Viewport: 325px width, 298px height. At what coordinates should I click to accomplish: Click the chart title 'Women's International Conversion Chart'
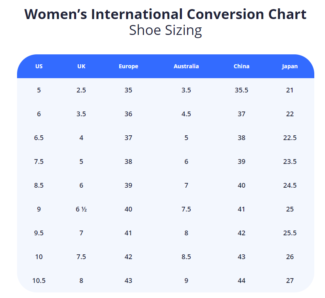[x=165, y=14]
